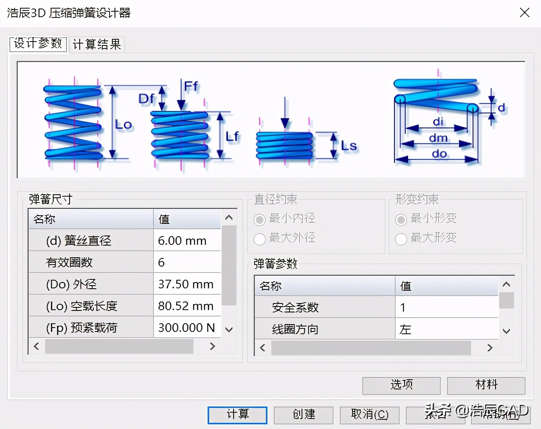Switch to the 计算结果 tab
541x429 pixels.
point(96,44)
